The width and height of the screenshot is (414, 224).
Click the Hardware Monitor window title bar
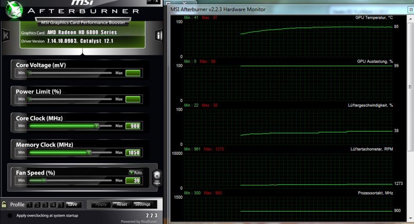[288, 9]
